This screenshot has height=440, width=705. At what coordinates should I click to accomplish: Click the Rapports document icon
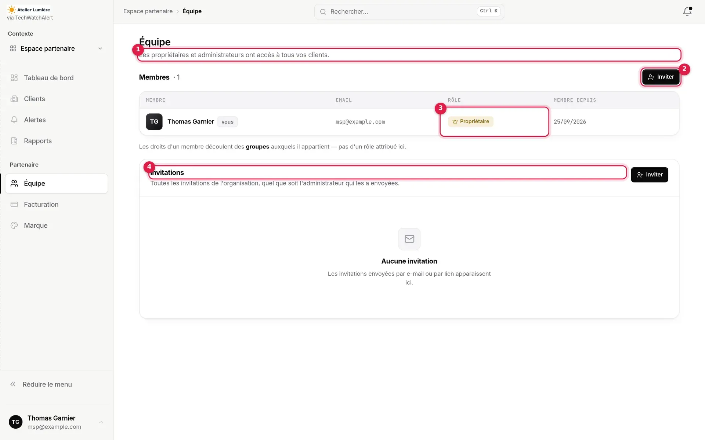14,141
